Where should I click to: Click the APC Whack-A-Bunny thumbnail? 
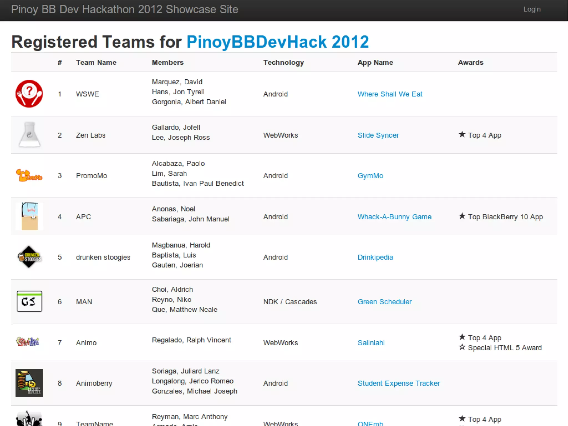pos(29,216)
